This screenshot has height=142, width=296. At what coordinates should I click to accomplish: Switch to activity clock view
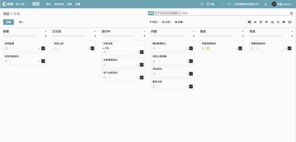[278, 22]
